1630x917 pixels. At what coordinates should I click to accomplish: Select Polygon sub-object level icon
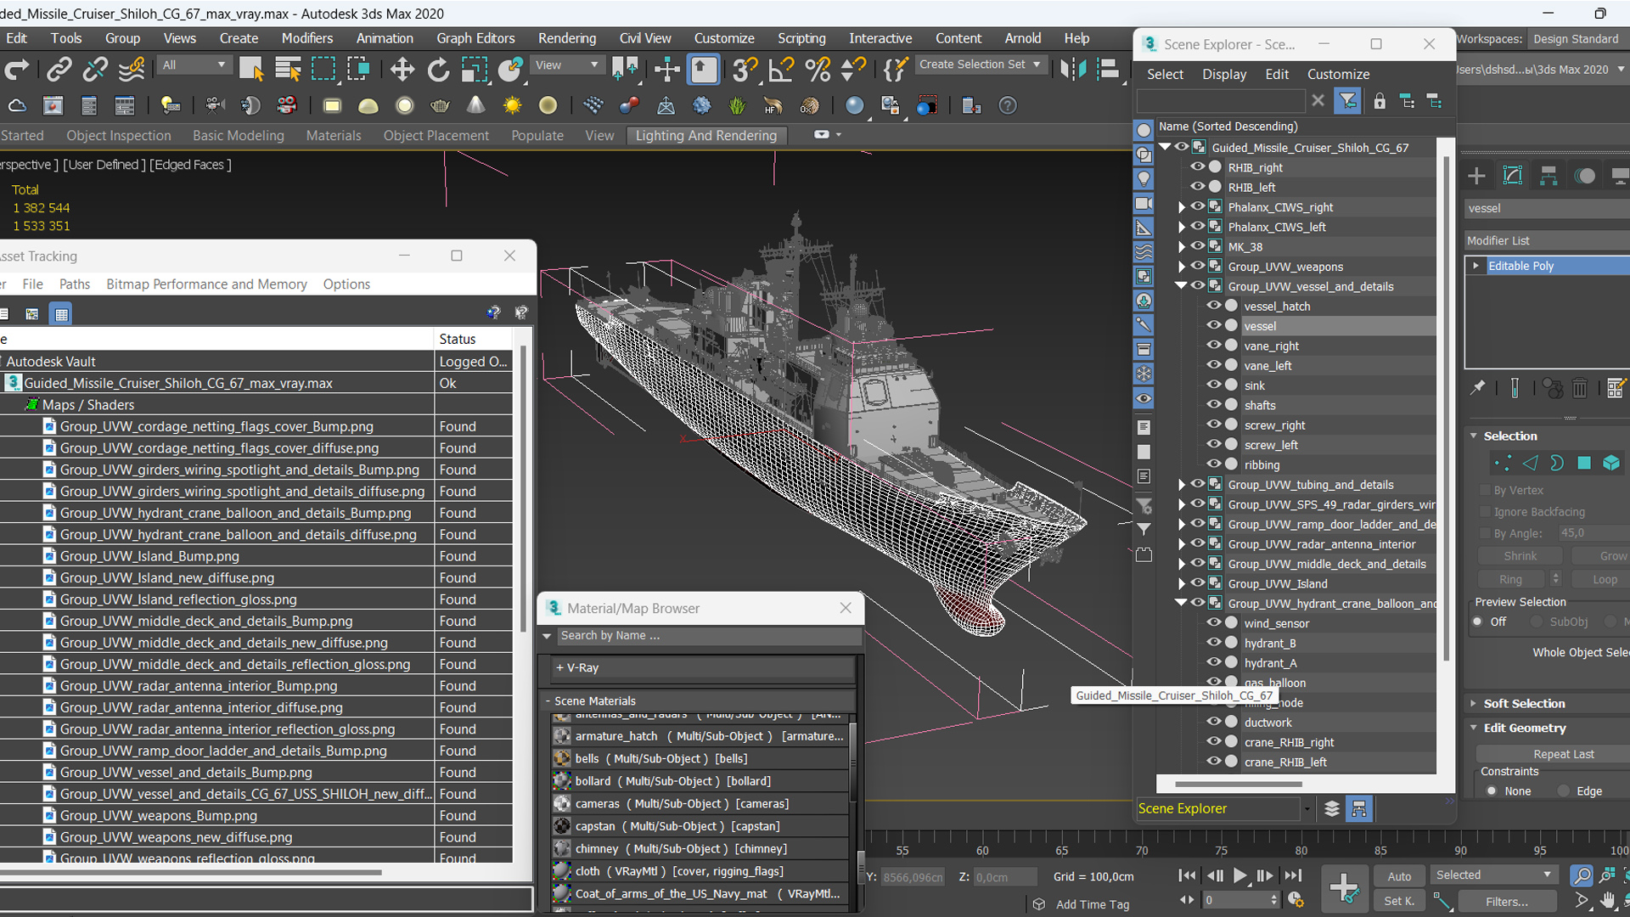(1584, 463)
